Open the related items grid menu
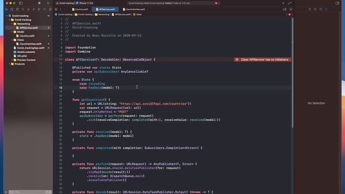Screen dimensions: 345x194 [x=56, y=9]
